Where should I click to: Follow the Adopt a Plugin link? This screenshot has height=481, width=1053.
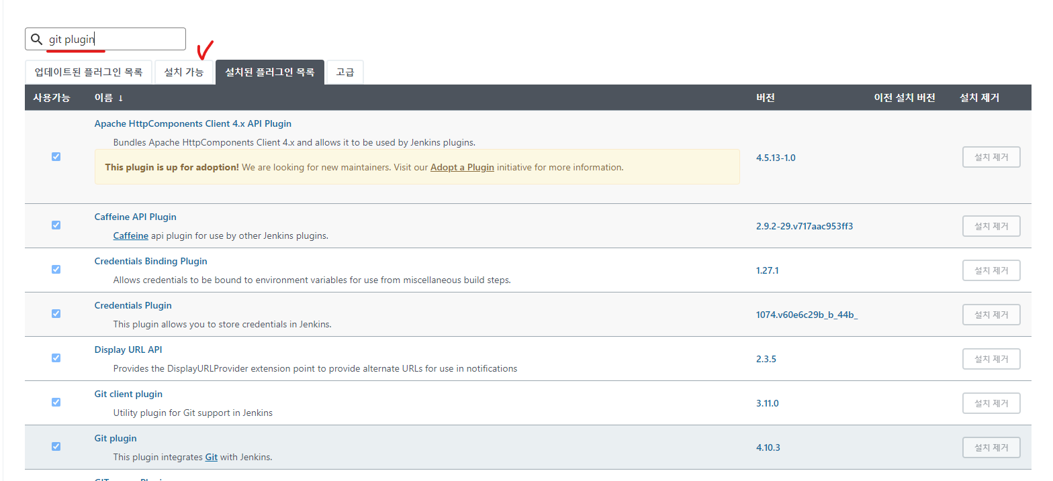tap(462, 167)
